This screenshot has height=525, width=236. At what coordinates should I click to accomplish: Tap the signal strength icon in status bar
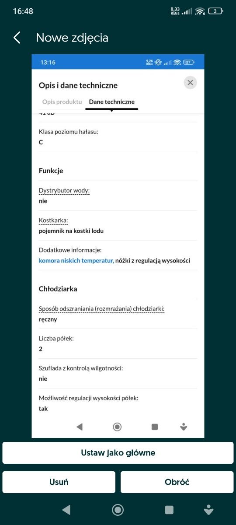pyautogui.click(x=187, y=11)
